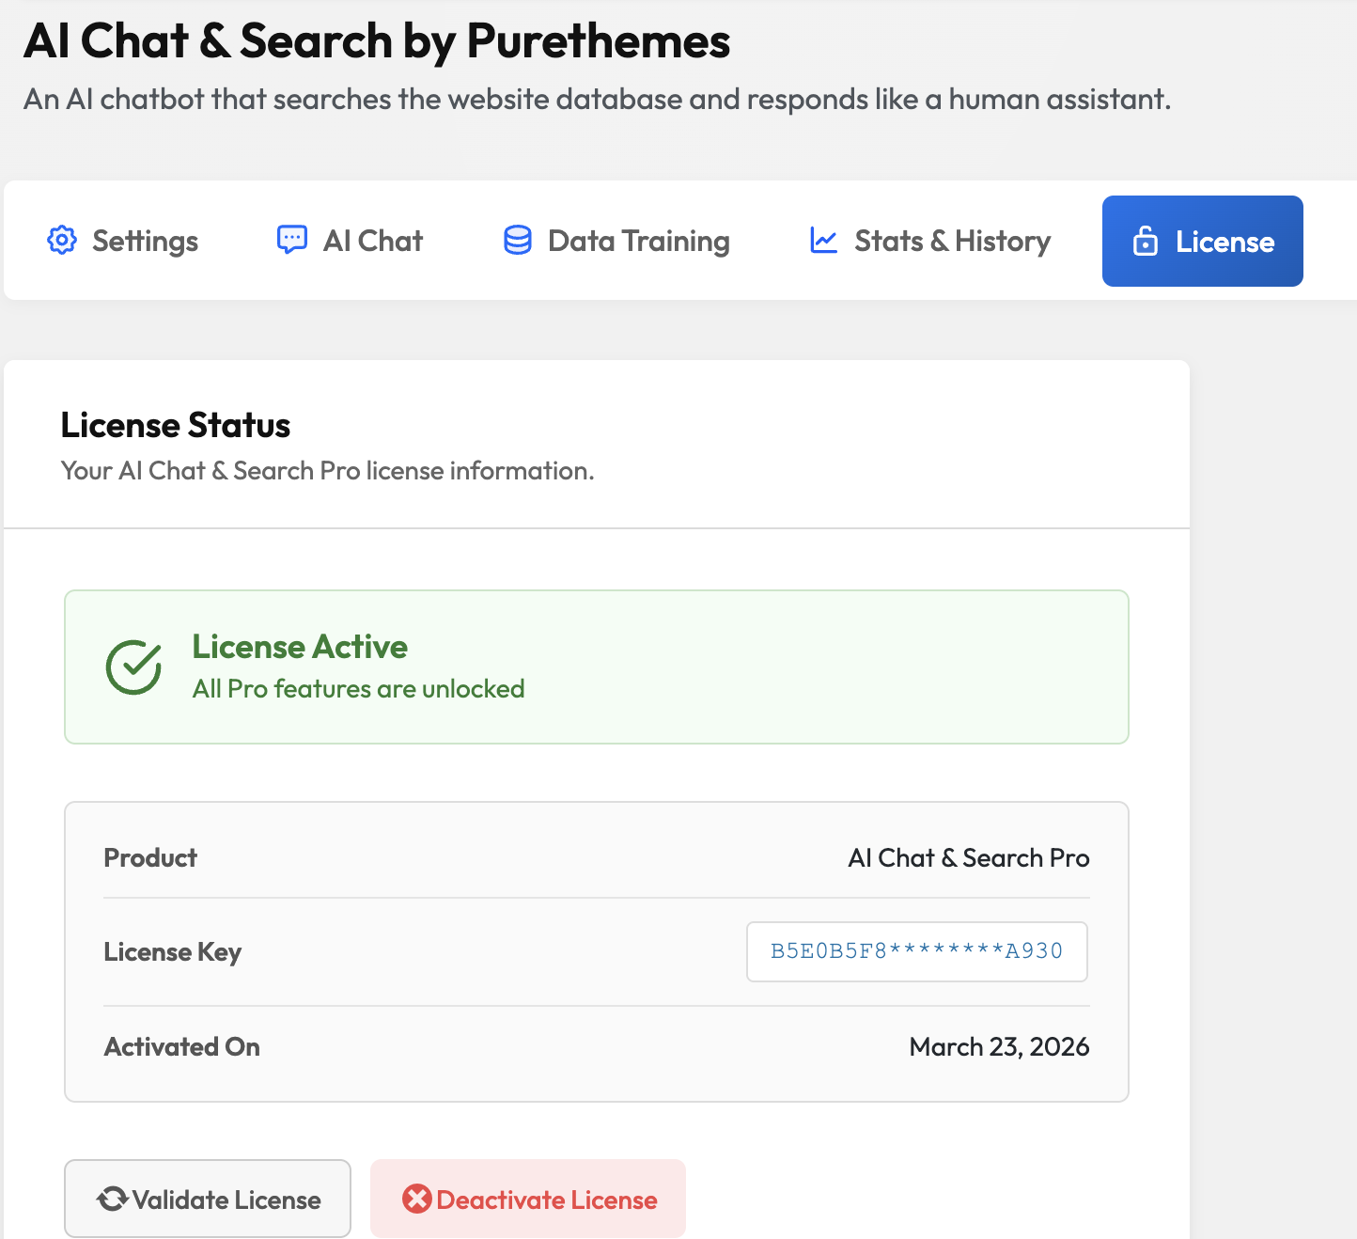Click the "License Key" row label

click(x=173, y=952)
